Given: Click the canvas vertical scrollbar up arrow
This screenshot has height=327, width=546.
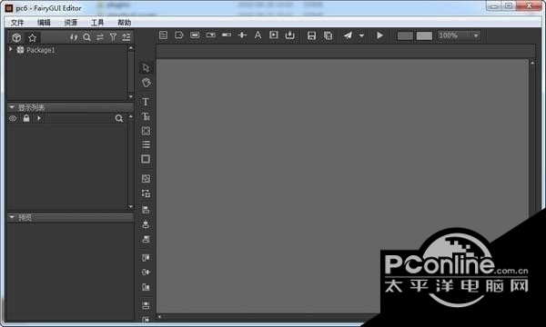Looking at the screenshot, I should point(532,63).
